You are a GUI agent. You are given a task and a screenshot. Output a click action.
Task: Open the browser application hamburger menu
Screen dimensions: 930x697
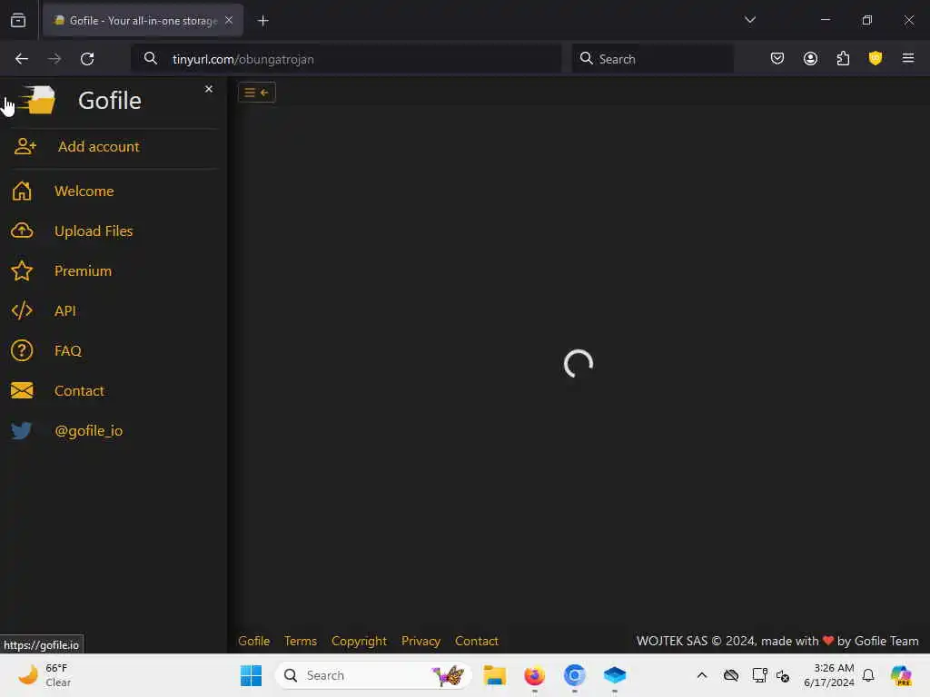[x=908, y=58]
